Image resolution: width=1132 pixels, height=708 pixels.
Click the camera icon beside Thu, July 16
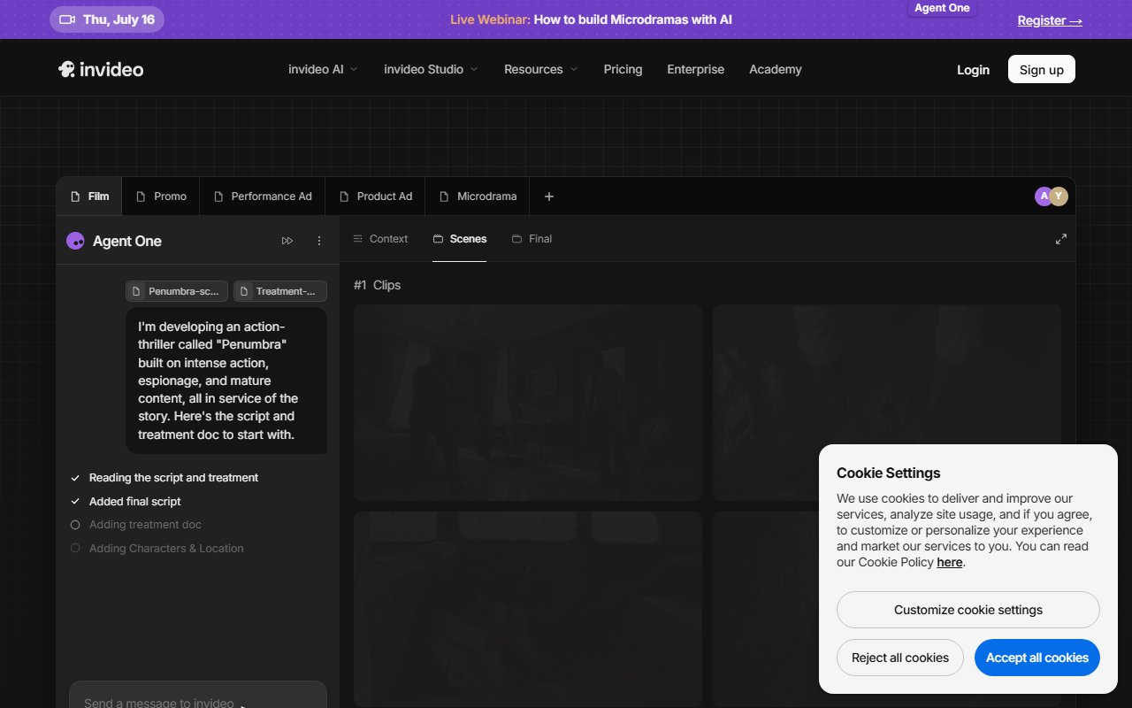click(67, 19)
